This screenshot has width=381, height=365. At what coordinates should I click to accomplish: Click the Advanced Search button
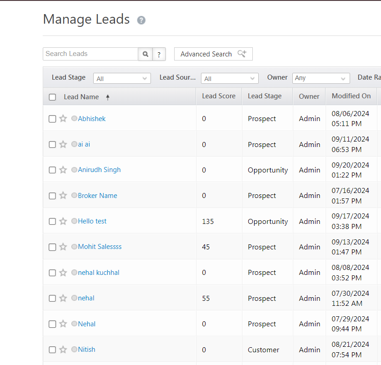[213, 54]
